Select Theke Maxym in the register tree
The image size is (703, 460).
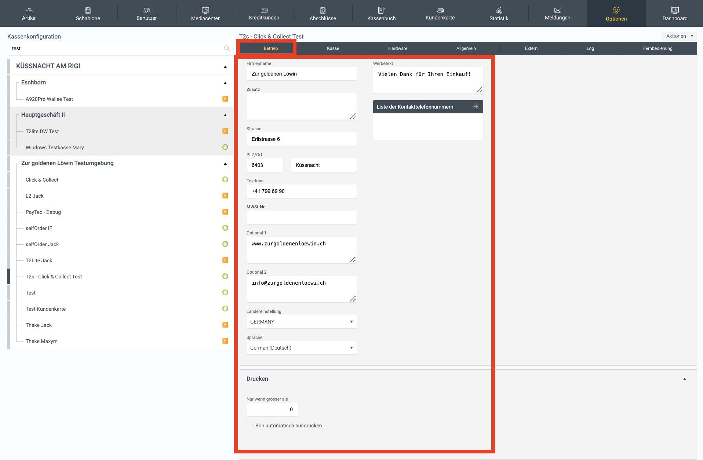pyautogui.click(x=41, y=341)
